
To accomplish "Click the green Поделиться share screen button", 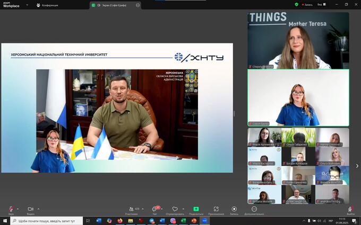I will 196,210.
